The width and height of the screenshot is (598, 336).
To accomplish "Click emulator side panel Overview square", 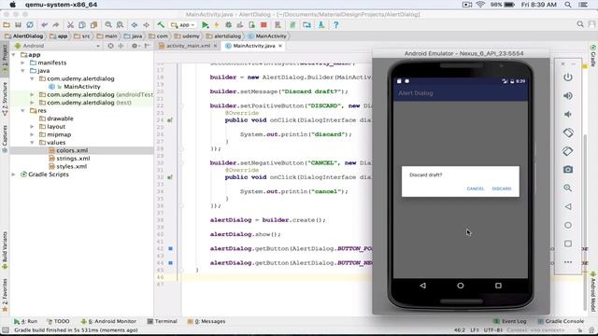I will pyautogui.click(x=568, y=244).
